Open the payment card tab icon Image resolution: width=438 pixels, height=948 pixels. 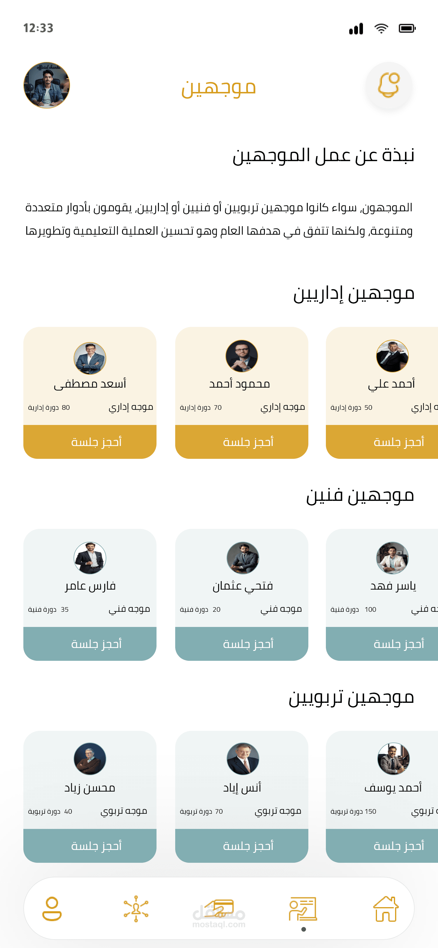(x=219, y=909)
